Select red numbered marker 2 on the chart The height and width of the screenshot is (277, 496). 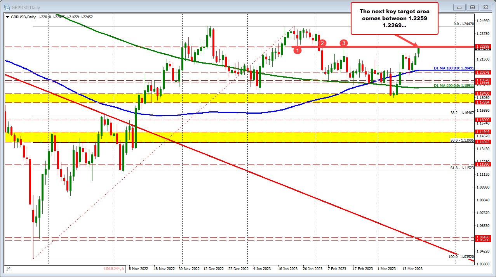click(322, 43)
